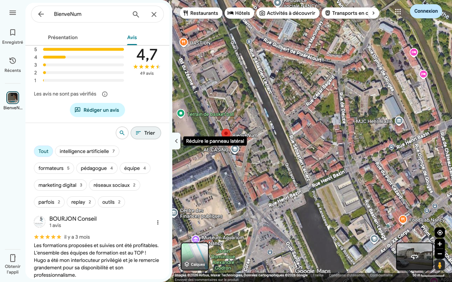Image resolution: width=452 pixels, height=282 pixels.
Task: Click the Terrain de basket-ball marker
Action: click(x=181, y=113)
